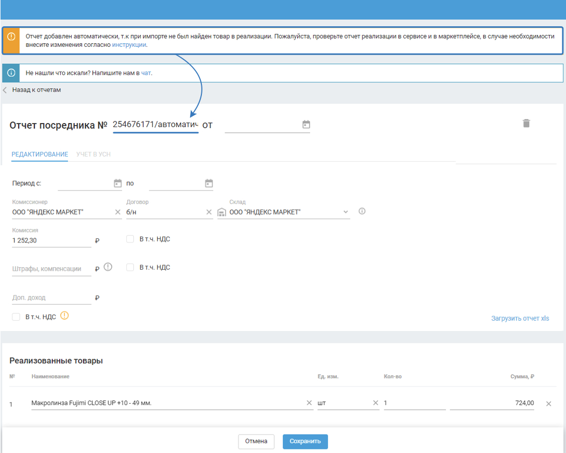Click Загрузить отчет xls link
This screenshot has height=453, width=566.
[x=520, y=318]
